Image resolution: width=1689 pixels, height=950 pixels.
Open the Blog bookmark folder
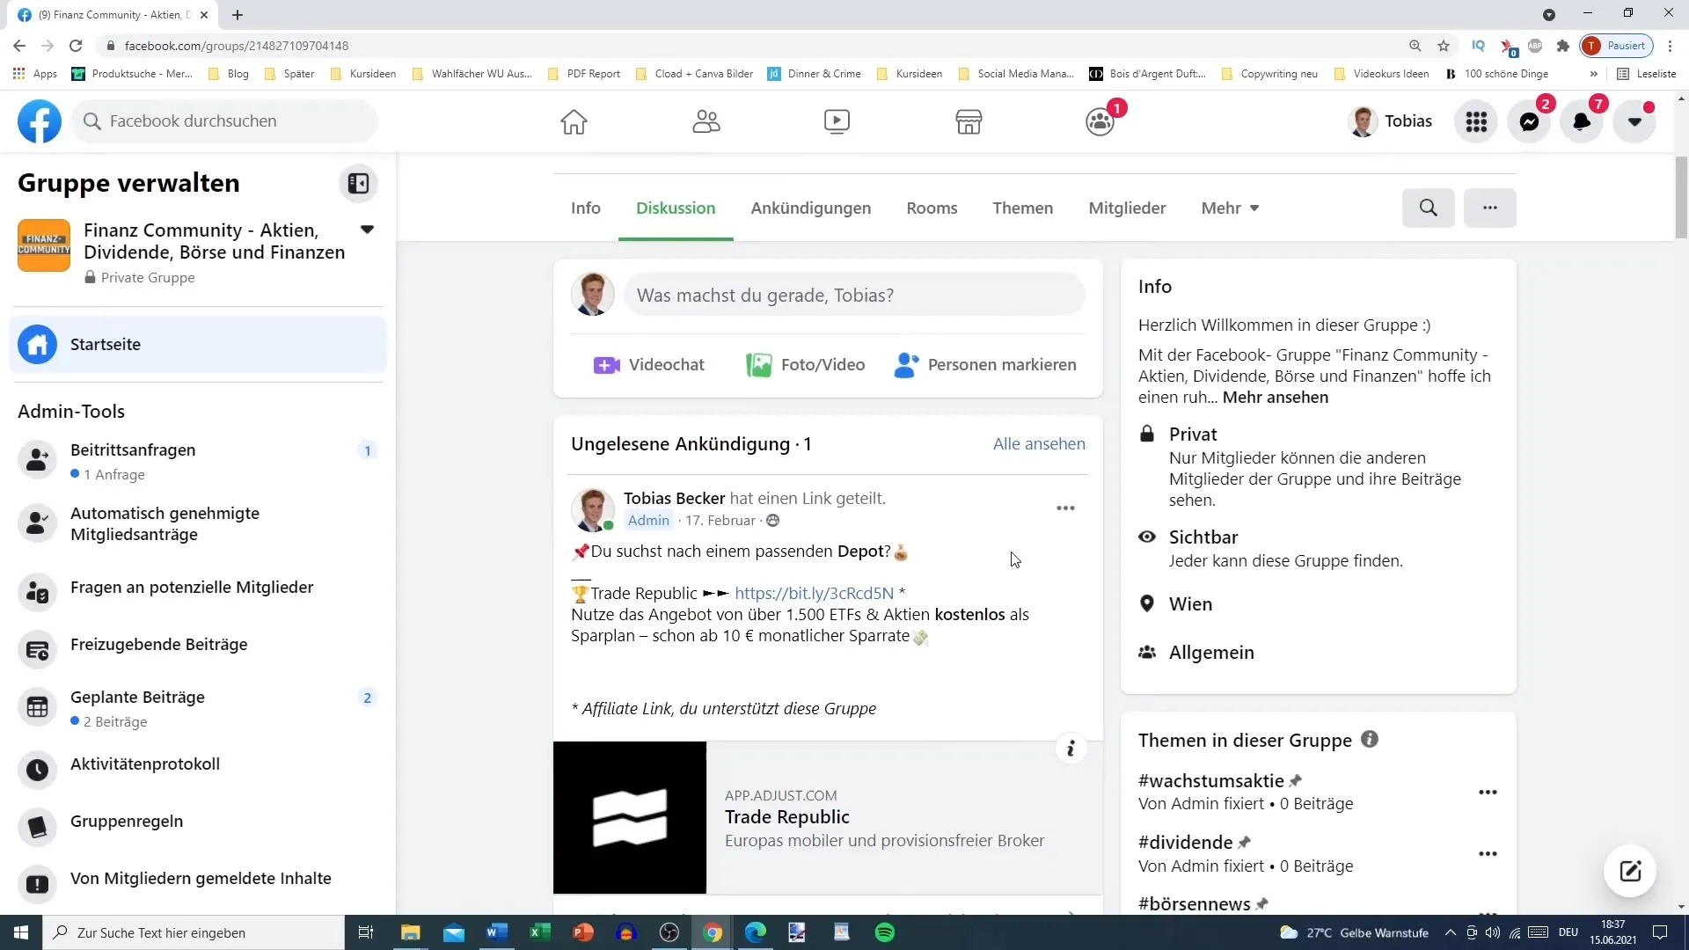(229, 74)
